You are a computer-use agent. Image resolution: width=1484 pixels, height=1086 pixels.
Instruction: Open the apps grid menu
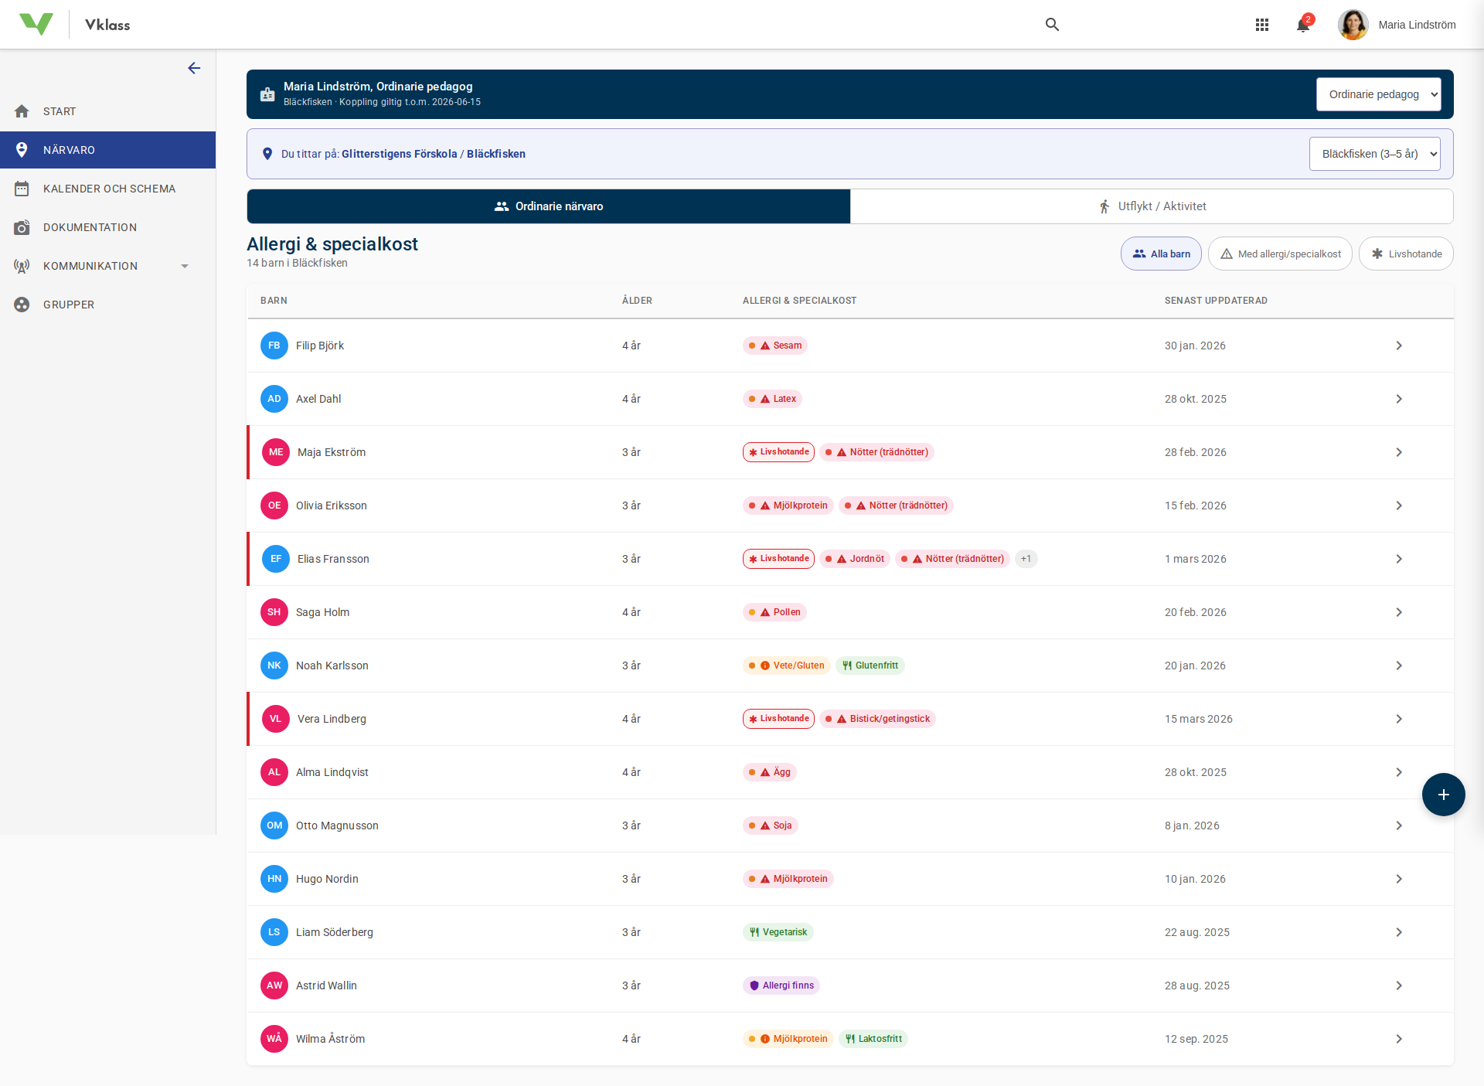[1262, 25]
